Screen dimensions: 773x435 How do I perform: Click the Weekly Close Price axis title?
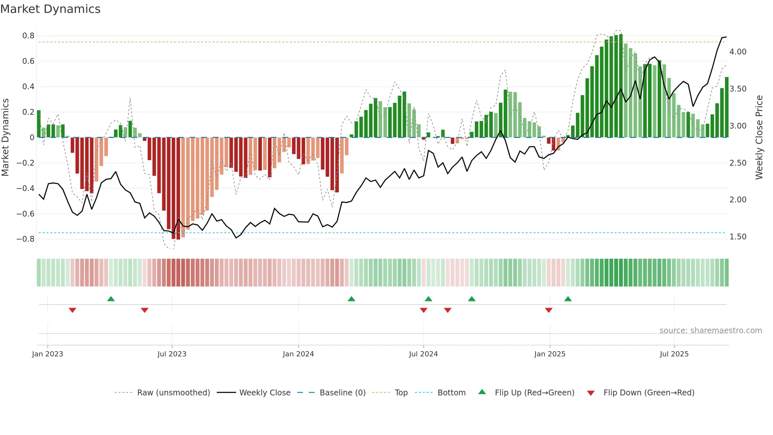point(759,137)
